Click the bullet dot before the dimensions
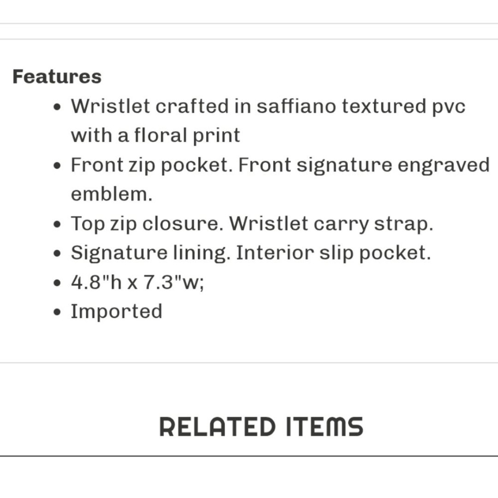The height and width of the screenshot is (498, 498). click(x=57, y=283)
